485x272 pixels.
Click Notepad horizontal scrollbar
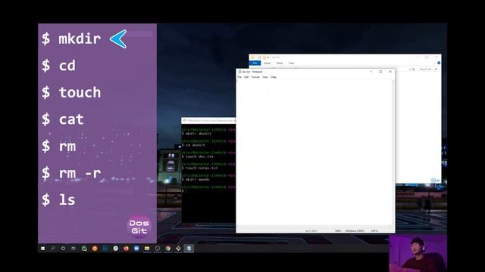pos(314,227)
